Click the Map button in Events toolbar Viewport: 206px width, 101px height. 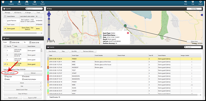coord(63,51)
